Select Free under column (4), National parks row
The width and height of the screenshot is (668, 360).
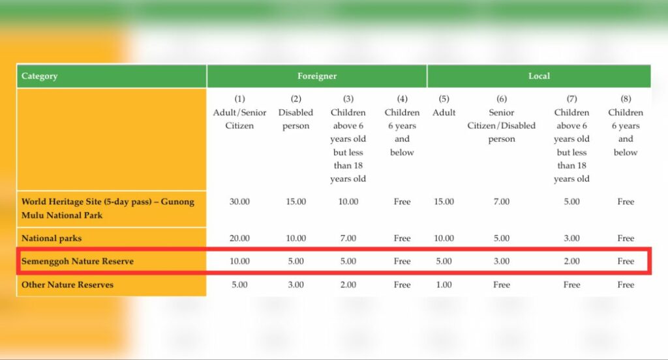point(402,238)
